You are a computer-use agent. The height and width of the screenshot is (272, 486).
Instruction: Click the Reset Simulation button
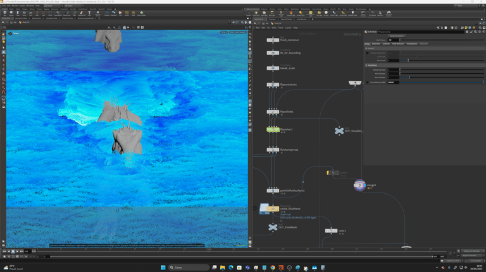pos(397,36)
